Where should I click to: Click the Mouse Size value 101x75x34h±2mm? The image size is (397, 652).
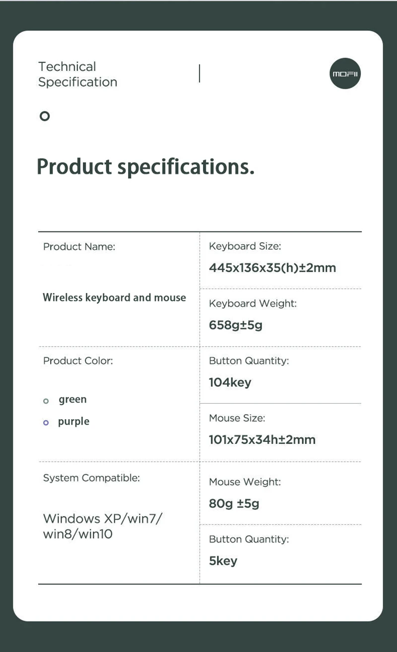[262, 439]
